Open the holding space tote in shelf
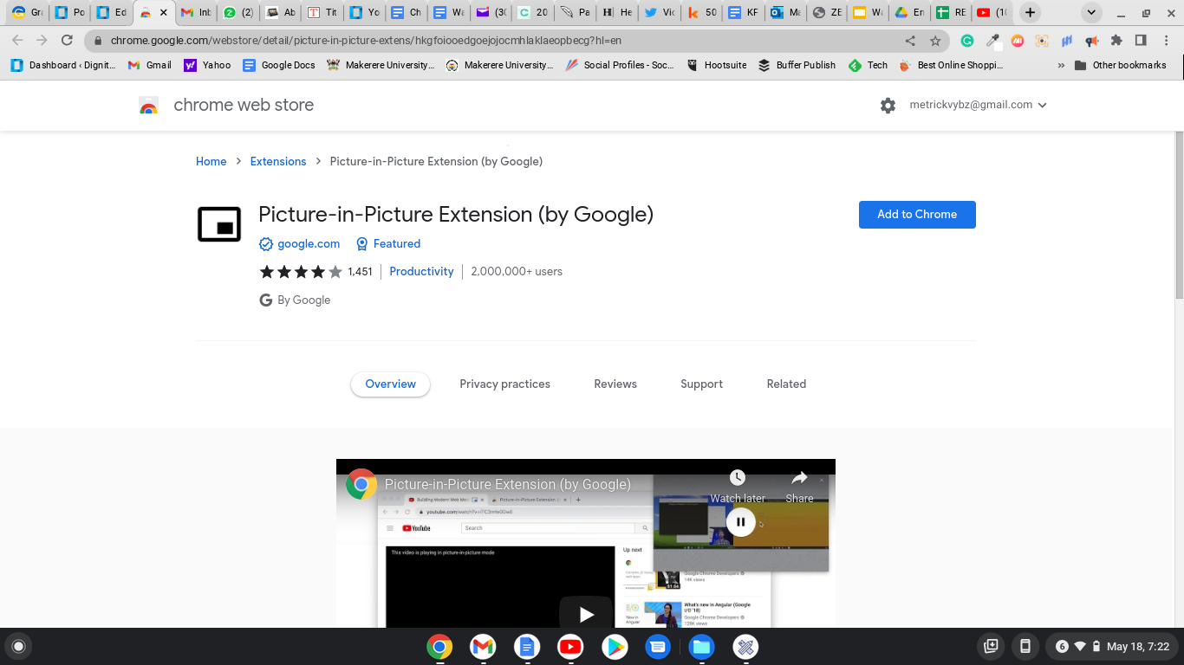 (x=992, y=646)
